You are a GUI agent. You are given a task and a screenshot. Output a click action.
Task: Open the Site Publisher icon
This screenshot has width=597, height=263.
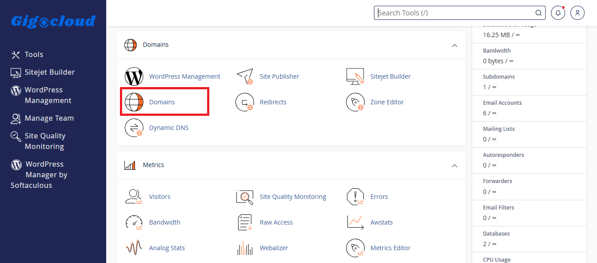(245, 76)
